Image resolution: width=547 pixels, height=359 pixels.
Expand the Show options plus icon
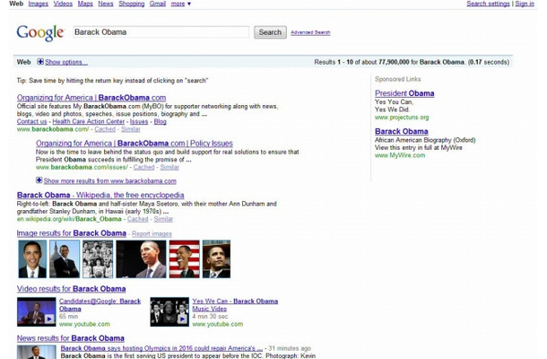(40, 62)
